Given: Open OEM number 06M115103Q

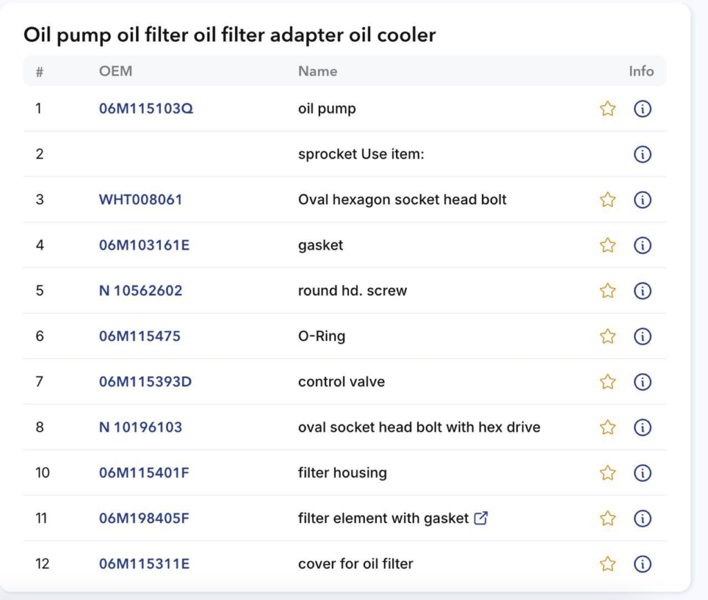Looking at the screenshot, I should [146, 109].
